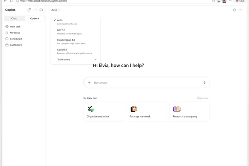Image resolution: width=249 pixels, height=166 pixels.
Task: Click the microphone icon
Action: (204, 83)
